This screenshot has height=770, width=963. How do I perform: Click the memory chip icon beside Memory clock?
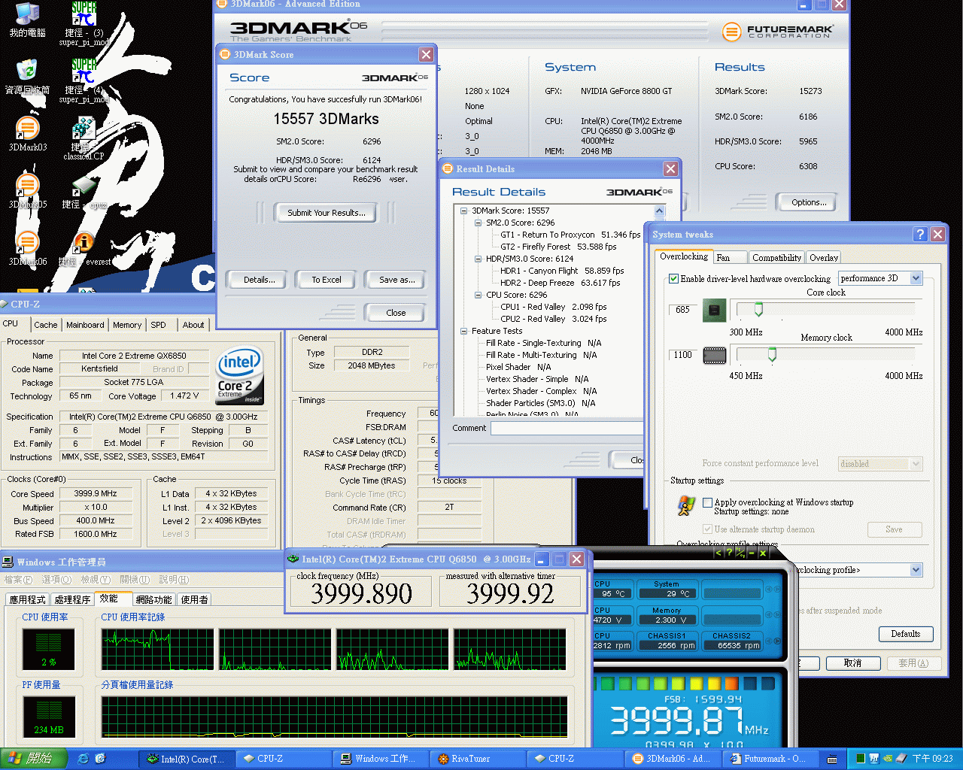click(x=714, y=355)
